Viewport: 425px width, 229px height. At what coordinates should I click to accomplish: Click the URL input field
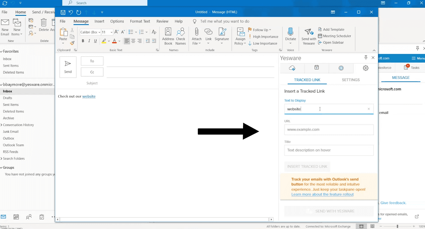pyautogui.click(x=329, y=129)
